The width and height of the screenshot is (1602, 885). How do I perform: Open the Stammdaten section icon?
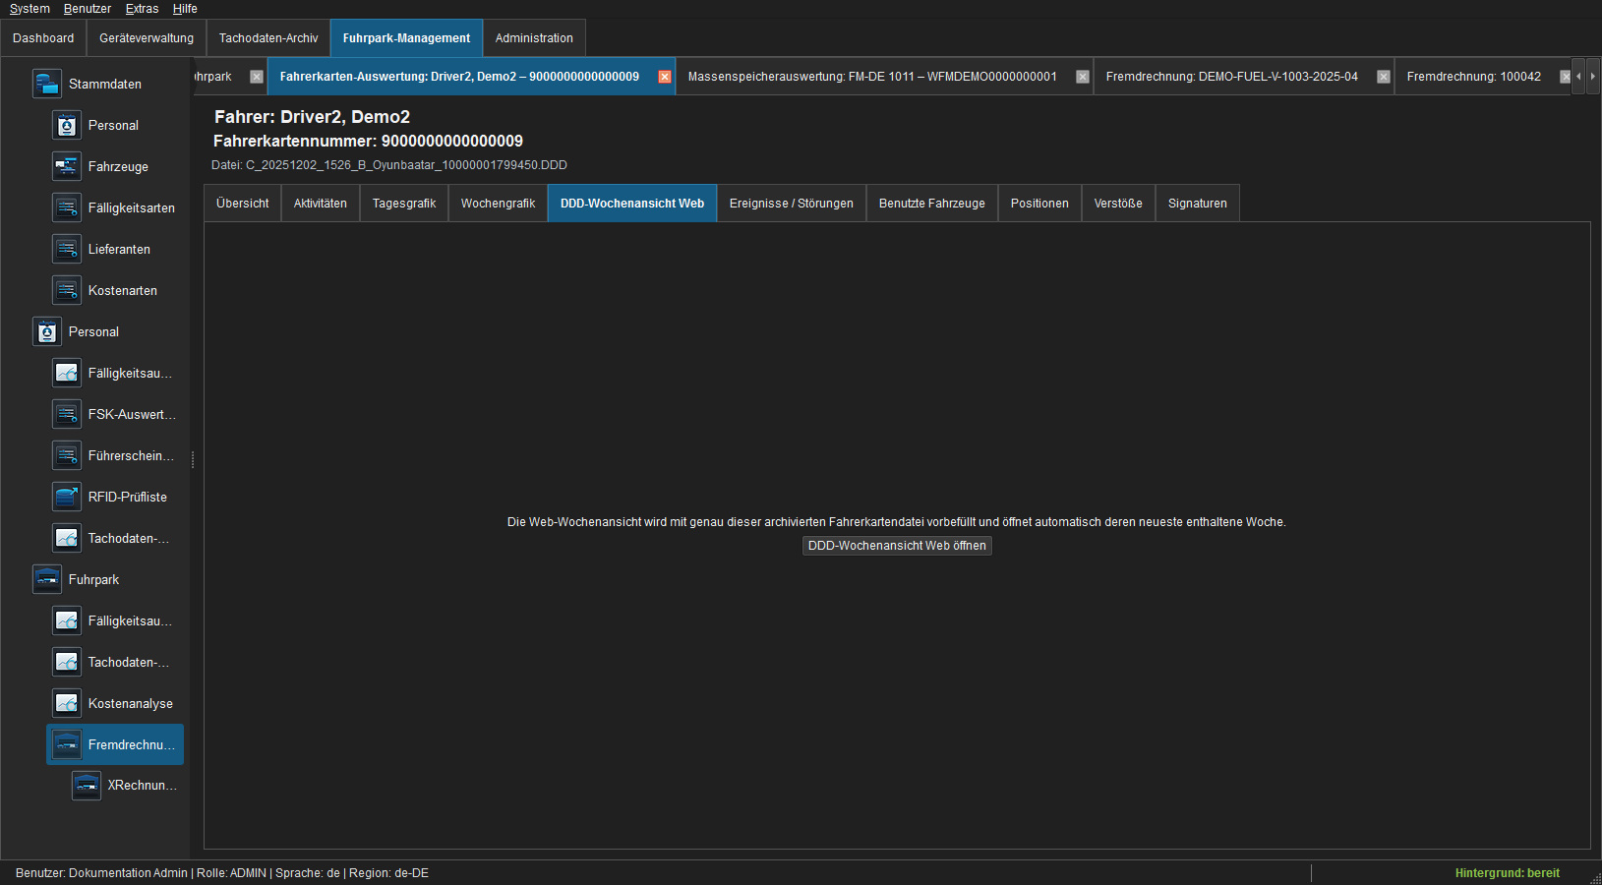47,84
